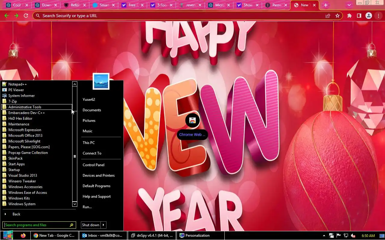Open a new tab with plus button

[325, 5]
